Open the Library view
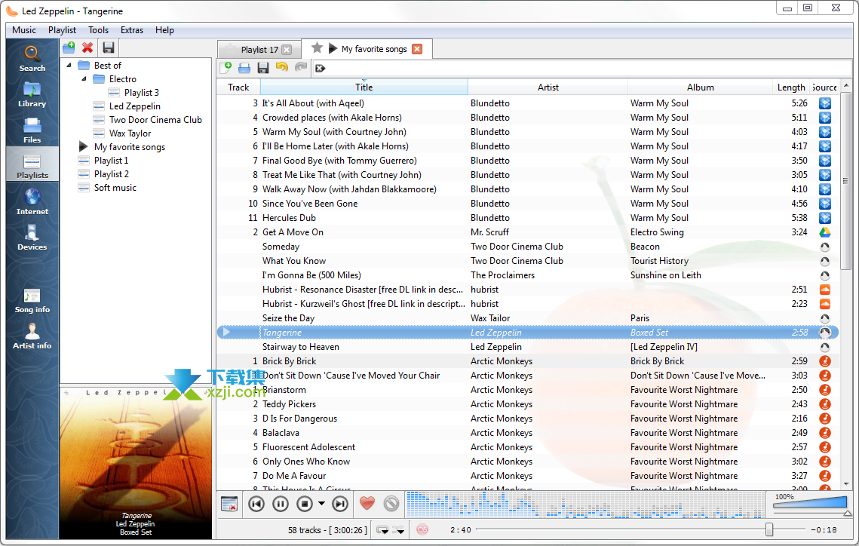Screen dimensions: 859x546 32,94
